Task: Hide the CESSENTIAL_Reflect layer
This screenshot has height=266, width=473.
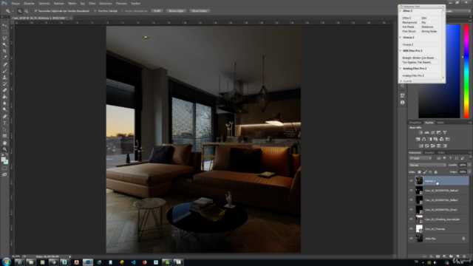Action: 411,200
